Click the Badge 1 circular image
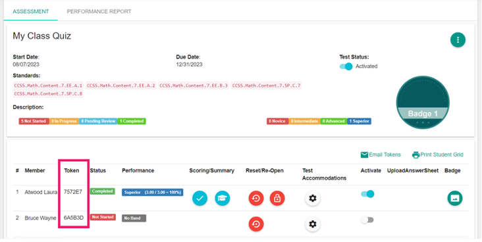Image resolution: width=482 pixels, height=242 pixels. pos(423,103)
